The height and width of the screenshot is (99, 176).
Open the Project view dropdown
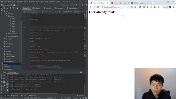point(6,8)
